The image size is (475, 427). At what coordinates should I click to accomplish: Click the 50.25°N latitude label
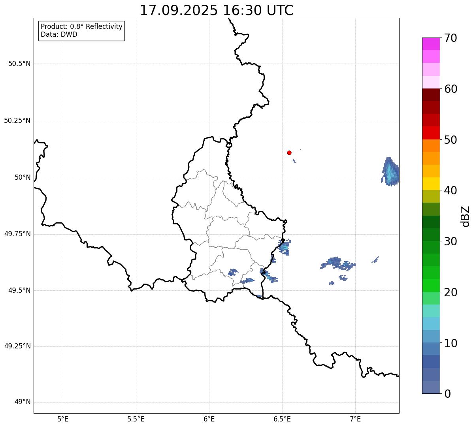coord(17,120)
